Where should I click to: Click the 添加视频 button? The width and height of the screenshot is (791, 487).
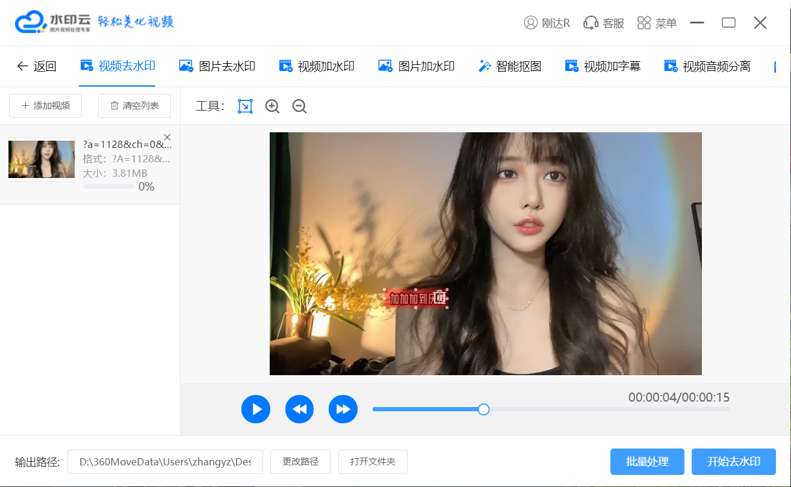[46, 106]
